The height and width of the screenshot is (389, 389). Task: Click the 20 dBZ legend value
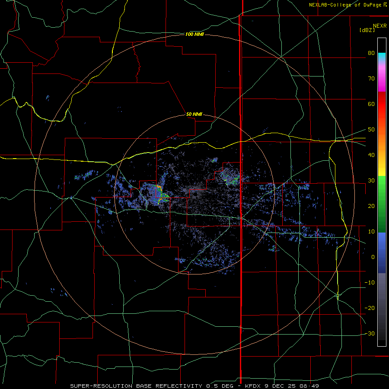pos(371,206)
